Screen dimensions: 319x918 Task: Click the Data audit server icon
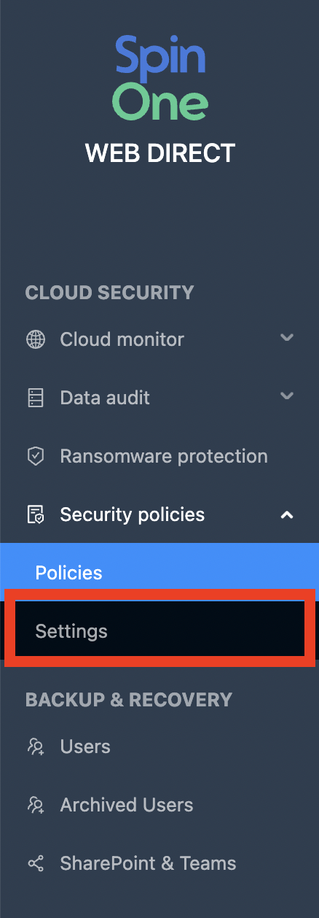(35, 398)
